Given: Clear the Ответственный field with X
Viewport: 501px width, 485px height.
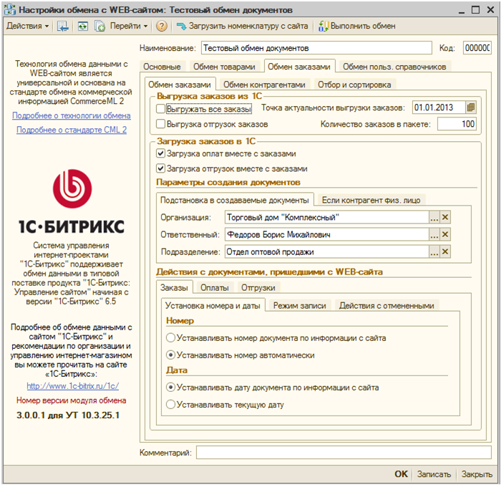Looking at the screenshot, I should click(444, 234).
